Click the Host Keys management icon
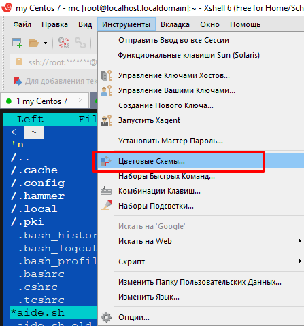The width and height of the screenshot is (304, 326). (106, 75)
